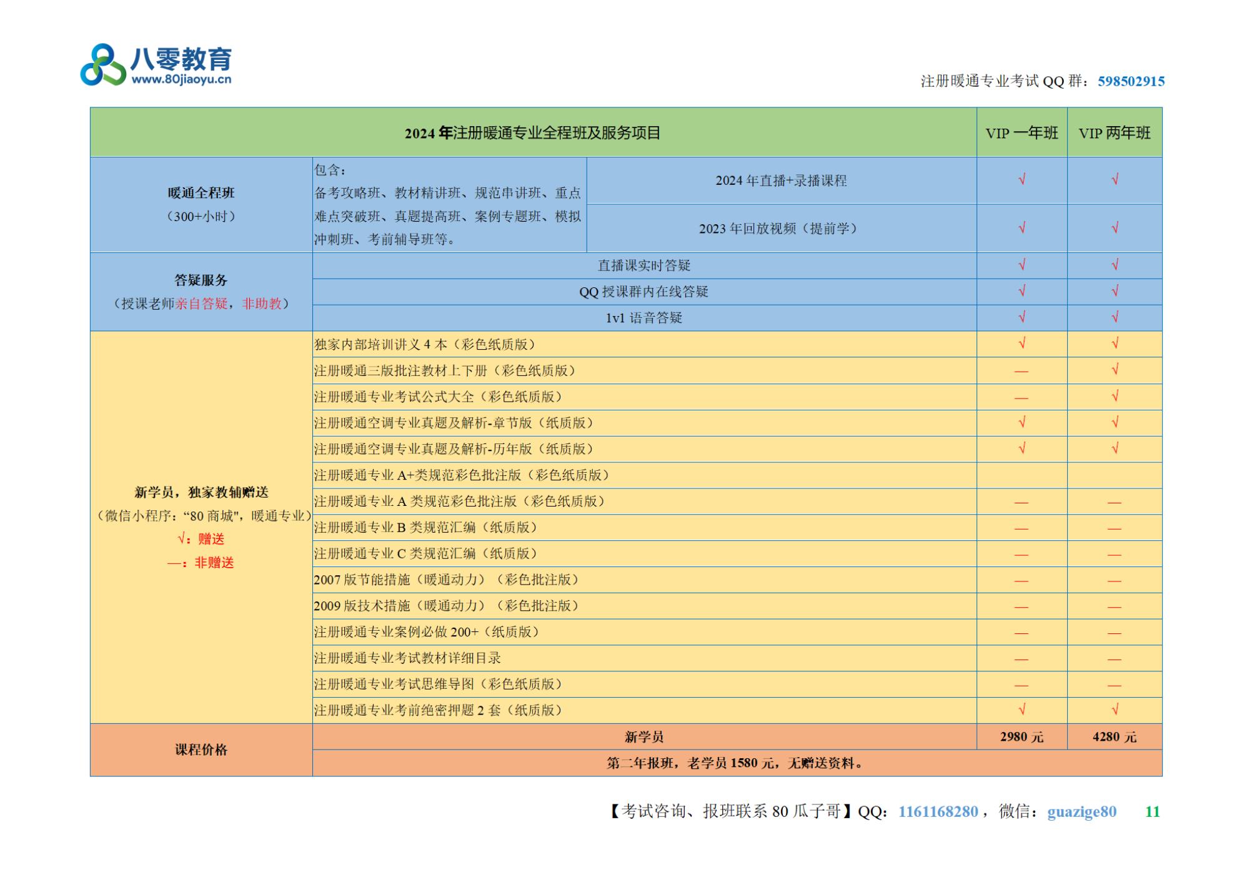
Task: Click 注册暖通专业A类规范彩色批注版 row text
Action: 459,502
